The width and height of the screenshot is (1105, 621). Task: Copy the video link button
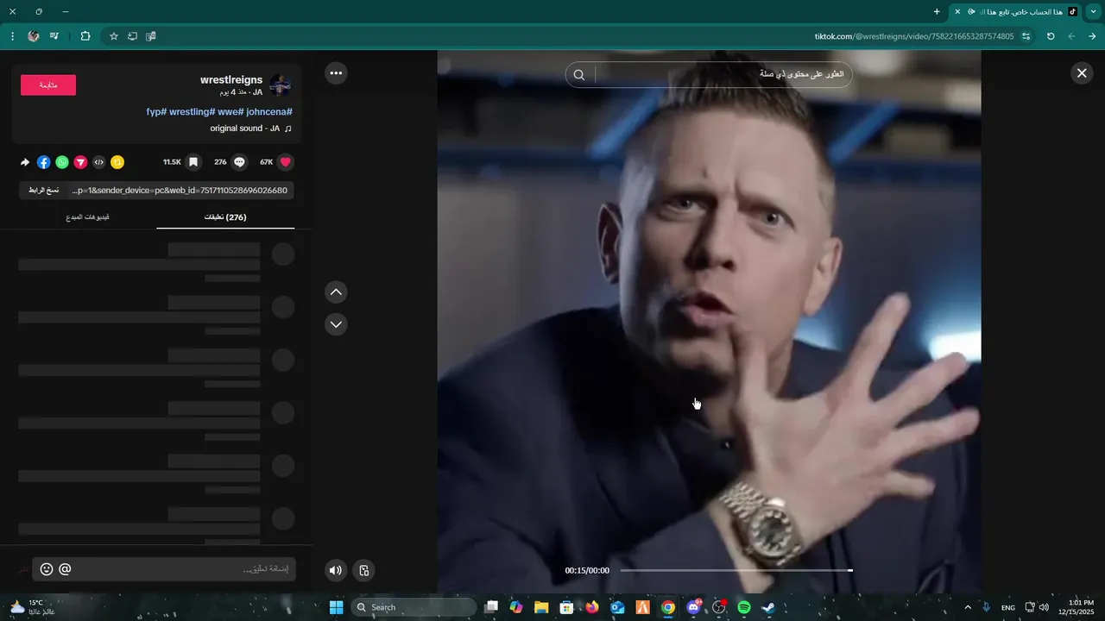click(43, 190)
